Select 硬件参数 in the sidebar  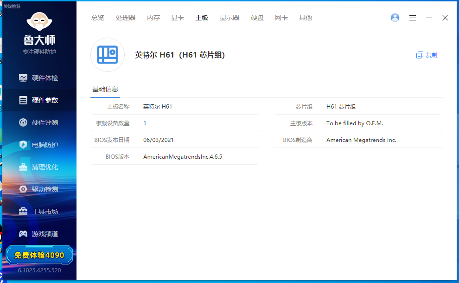click(x=39, y=100)
